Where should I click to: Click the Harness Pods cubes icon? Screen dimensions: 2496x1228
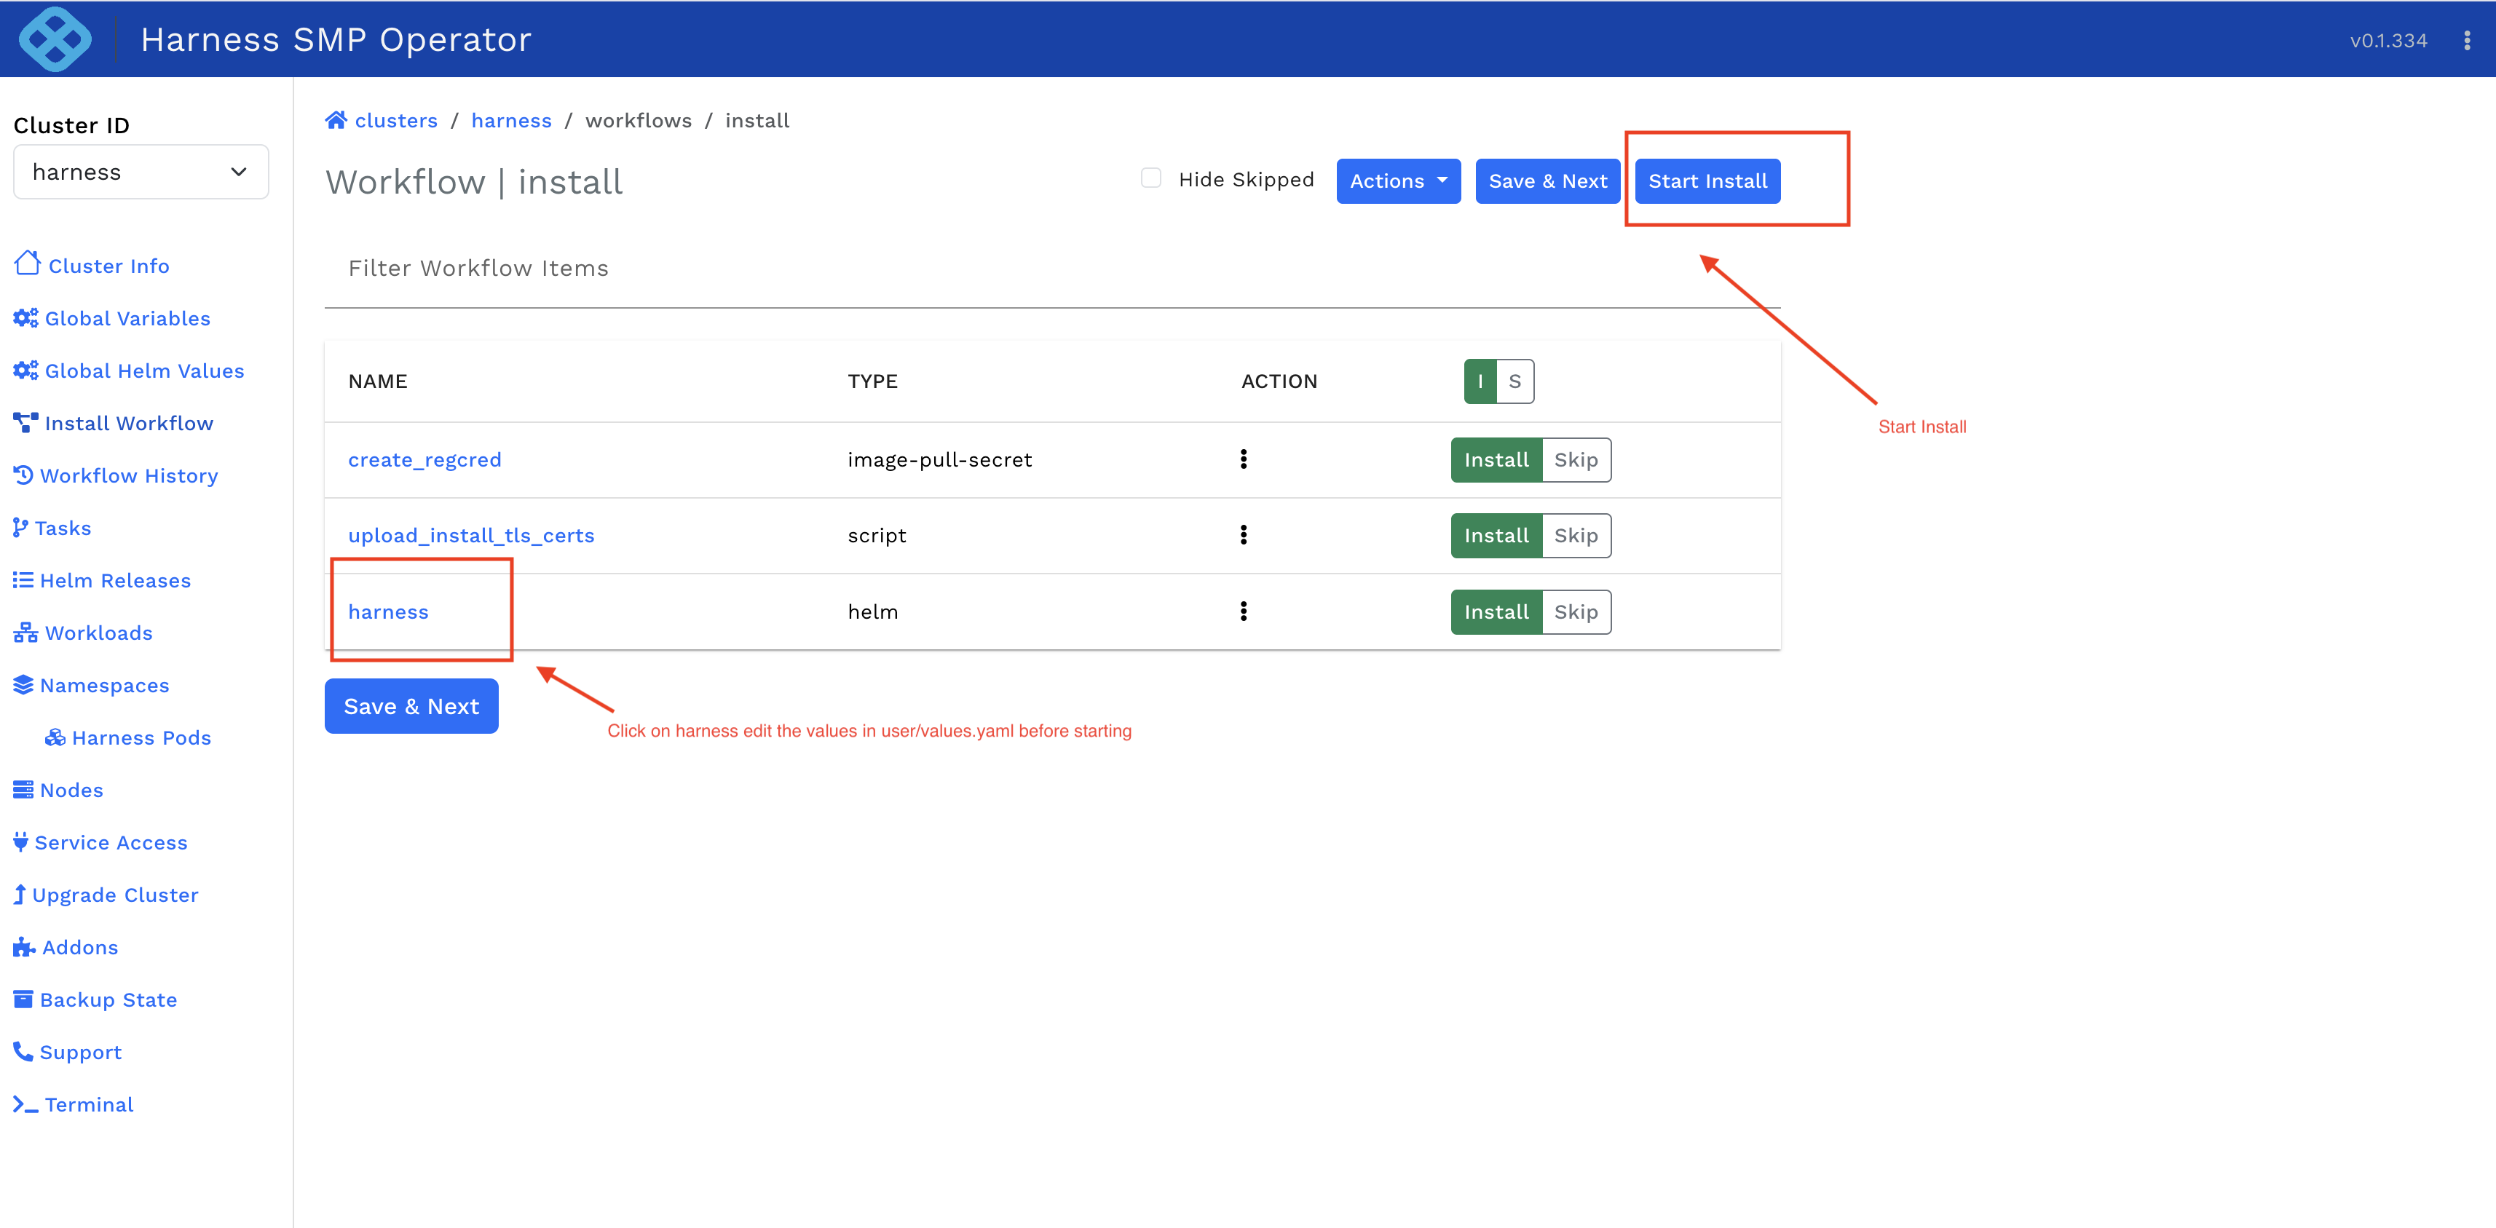(55, 737)
